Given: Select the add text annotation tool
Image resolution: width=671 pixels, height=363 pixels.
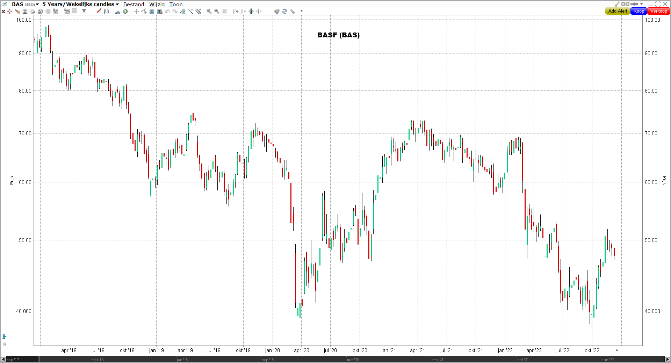Looking at the screenshot, I should pos(152,11).
